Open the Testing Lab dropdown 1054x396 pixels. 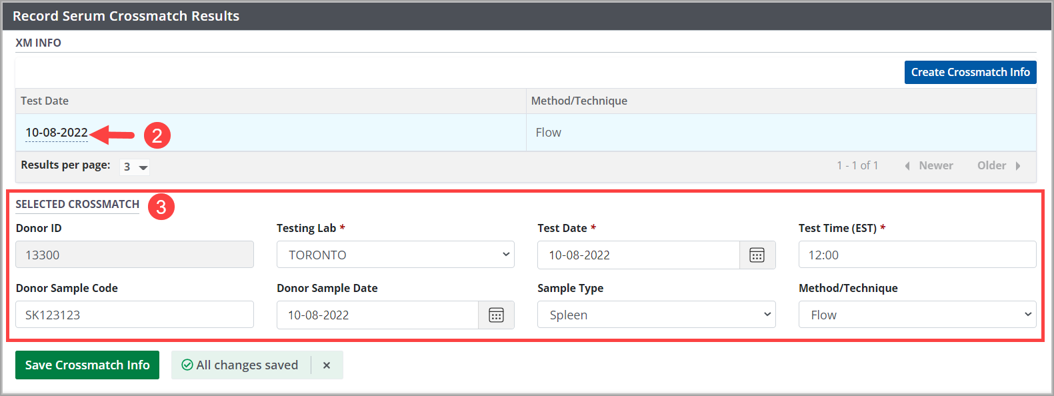click(395, 255)
